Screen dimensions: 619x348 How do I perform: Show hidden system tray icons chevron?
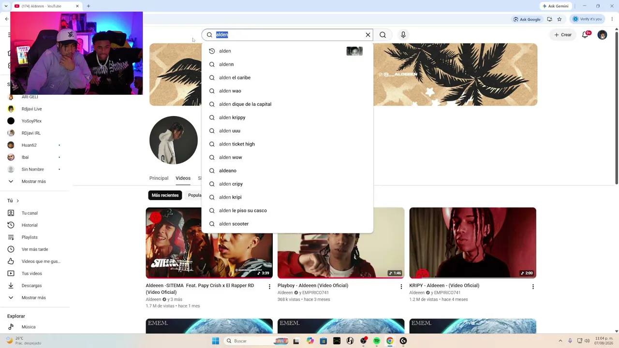pyautogui.click(x=560, y=341)
